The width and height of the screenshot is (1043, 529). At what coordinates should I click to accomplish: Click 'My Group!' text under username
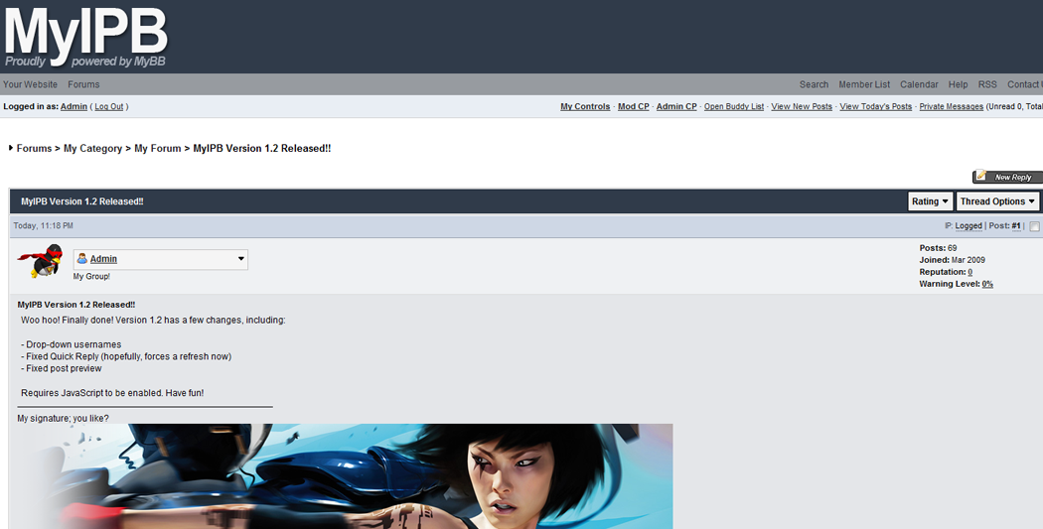click(91, 277)
